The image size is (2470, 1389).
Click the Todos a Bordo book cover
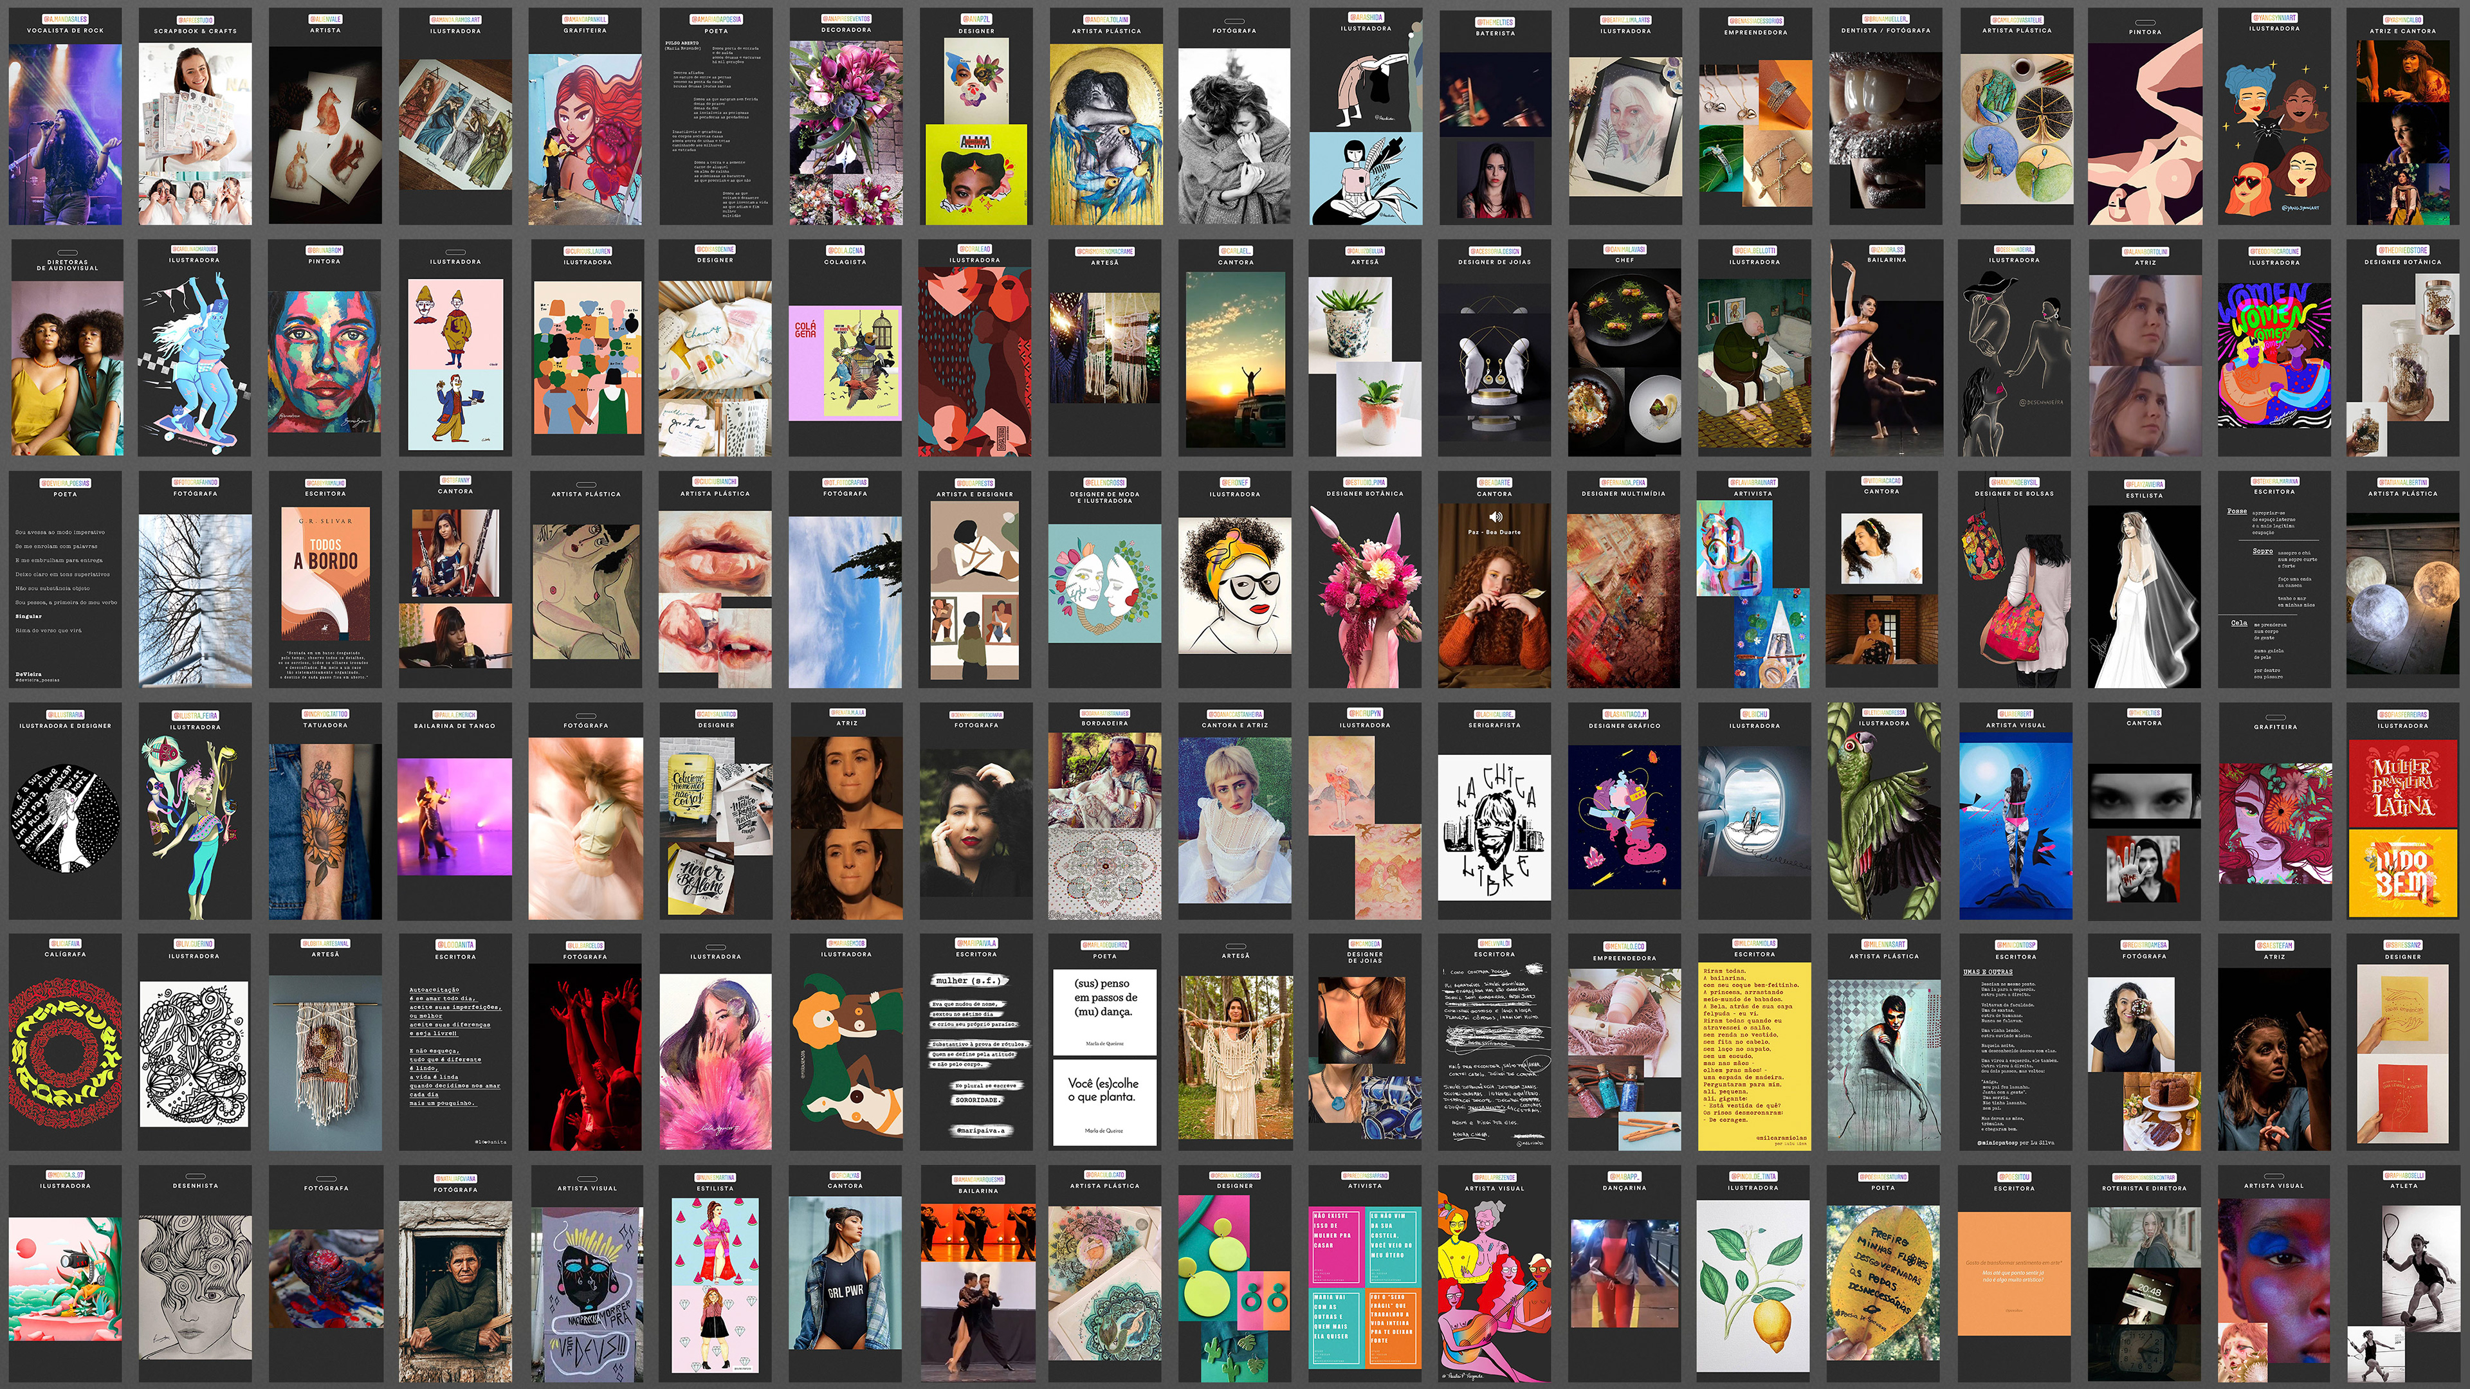pyautogui.click(x=325, y=574)
